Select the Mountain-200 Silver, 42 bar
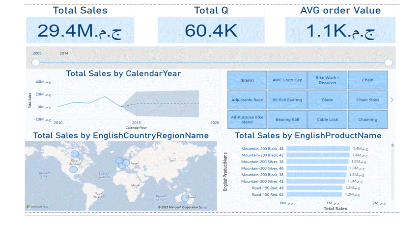 (x=315, y=181)
